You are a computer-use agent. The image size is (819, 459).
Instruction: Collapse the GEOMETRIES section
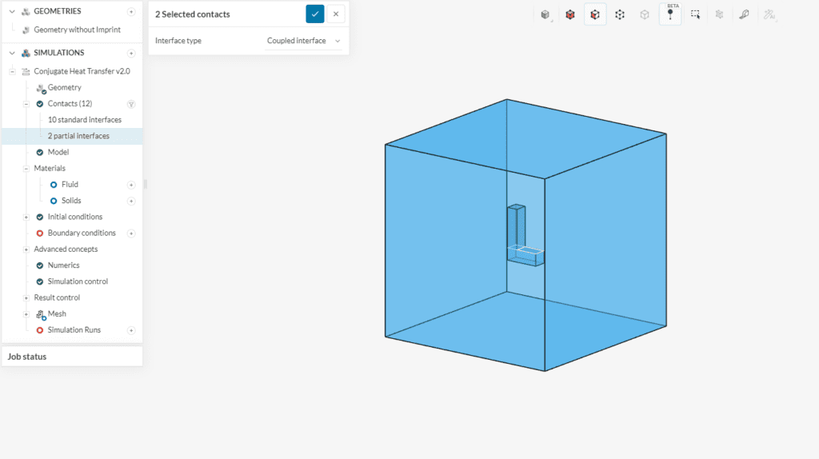point(12,11)
